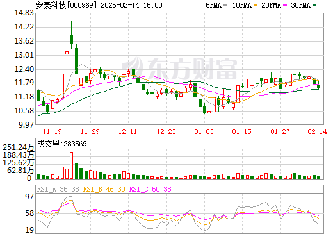Viewport: 333px width, 234px height.
Task: Click the 2025-02-14 15:00 timestamp
Action: click(x=131, y=5)
